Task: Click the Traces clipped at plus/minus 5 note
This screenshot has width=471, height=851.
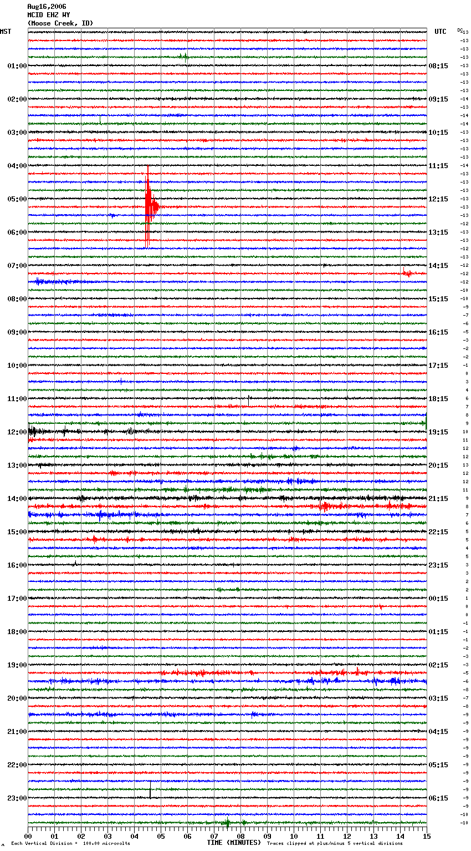Action: 335,844
